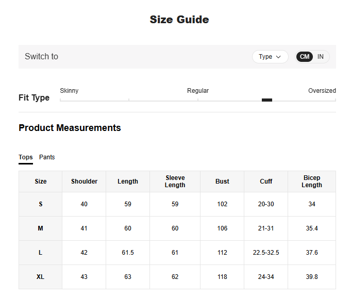Click the Cuff column header
This screenshot has height=297, width=351.
(266, 181)
